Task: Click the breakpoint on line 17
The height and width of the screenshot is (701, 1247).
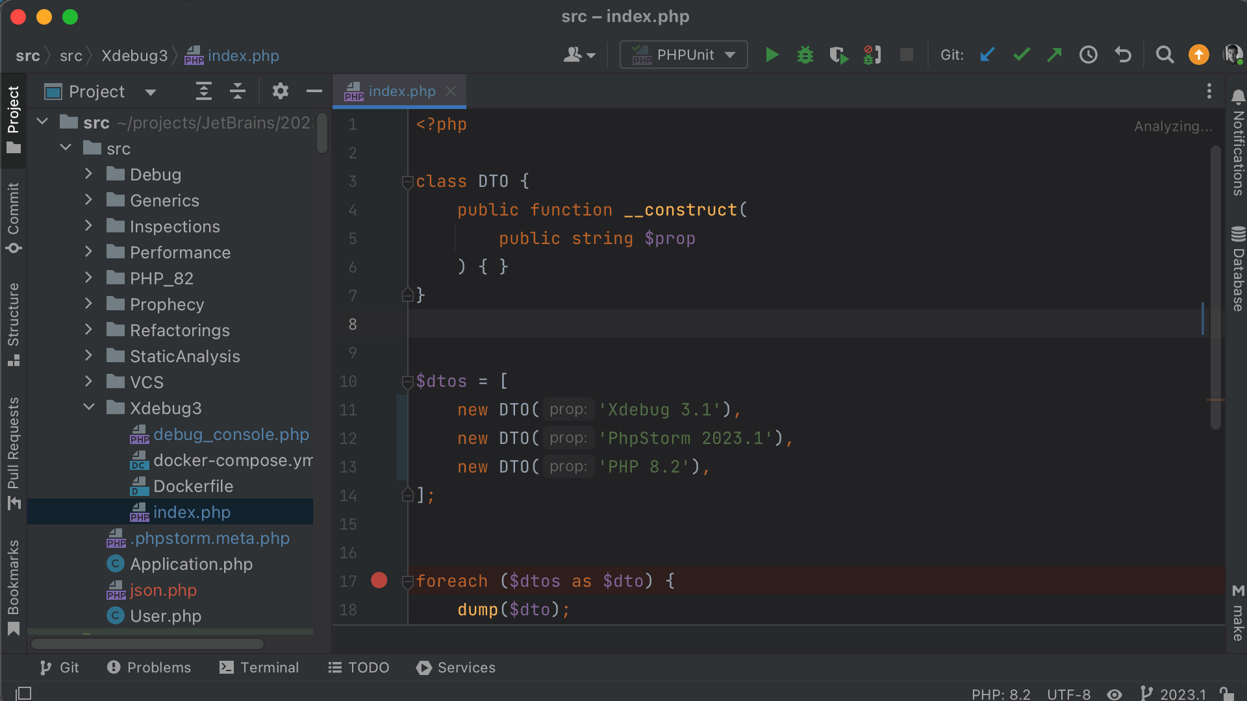Action: 379,580
